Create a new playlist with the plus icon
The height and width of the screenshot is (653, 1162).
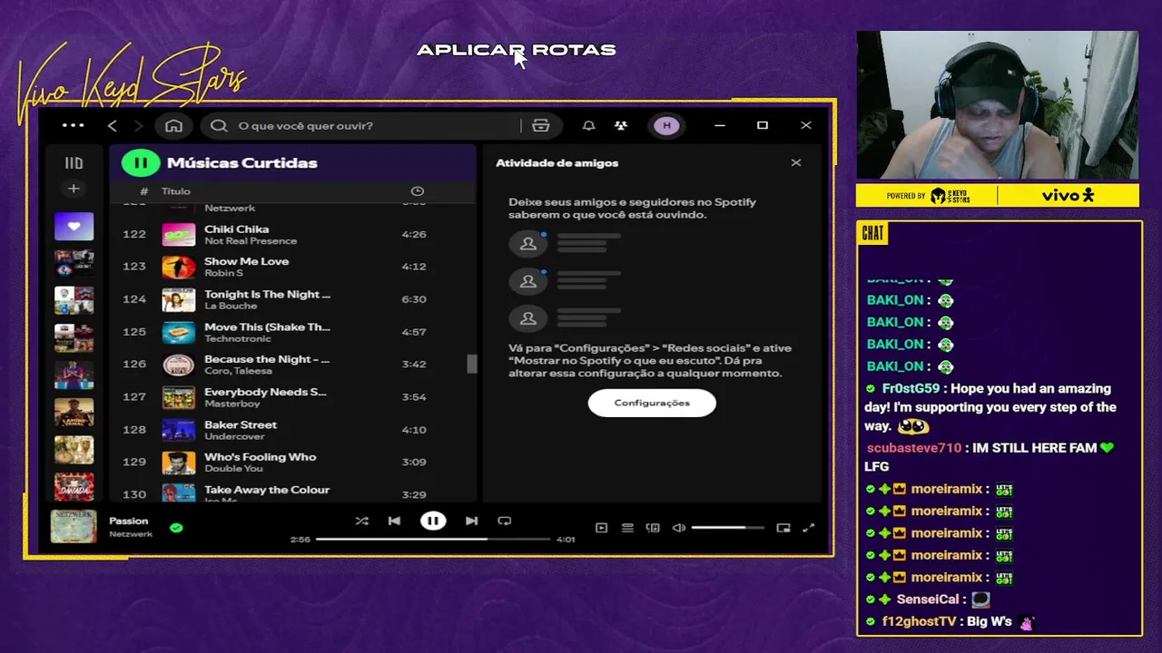tap(74, 189)
